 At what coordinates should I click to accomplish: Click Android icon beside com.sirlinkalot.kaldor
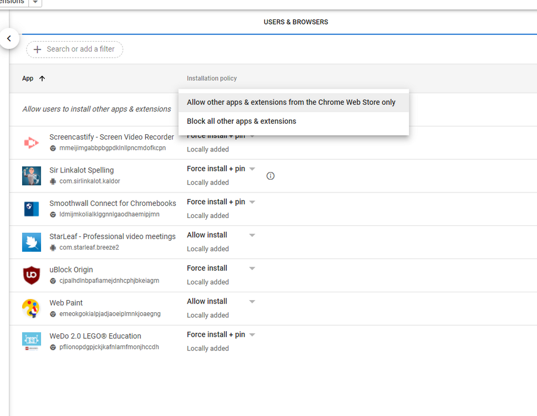click(53, 181)
